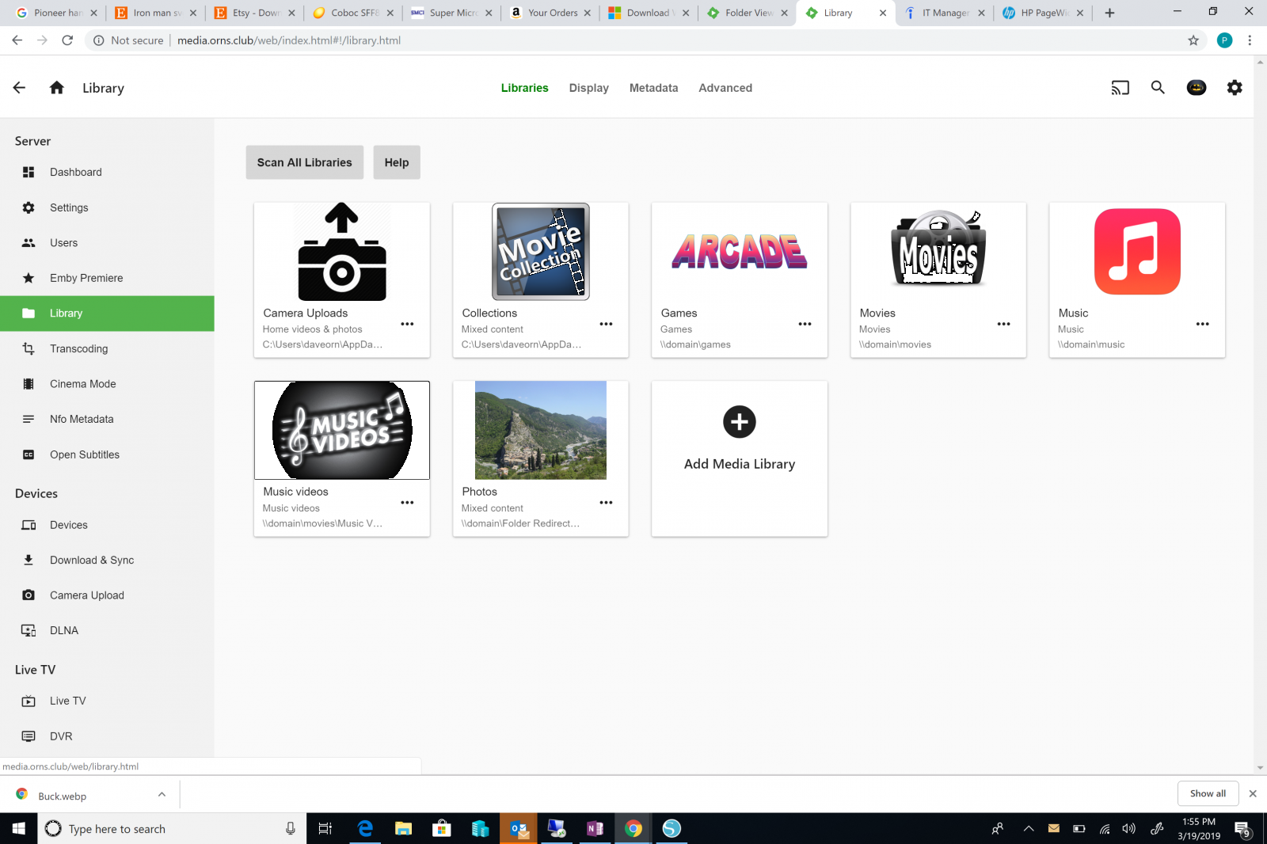Open the Open Subtitles sidebar icon
Viewport: 1267px width, 844px height.
pyautogui.click(x=29, y=454)
